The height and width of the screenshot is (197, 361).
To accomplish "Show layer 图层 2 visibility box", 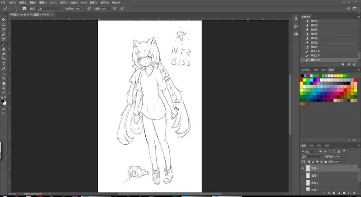I will pyautogui.click(x=302, y=183).
